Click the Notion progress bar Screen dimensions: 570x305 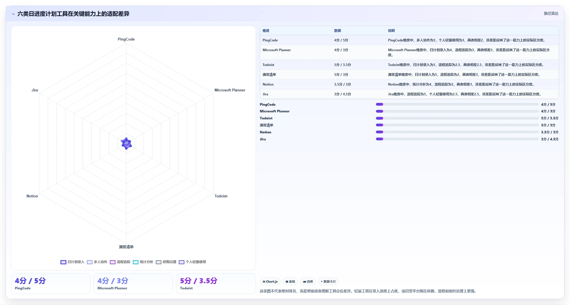point(457,132)
